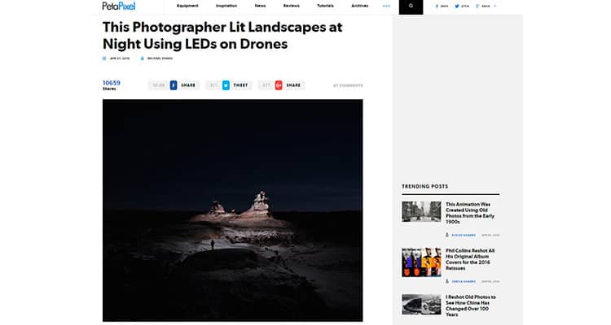
Task: Open the Equipment menu
Action: (187, 6)
